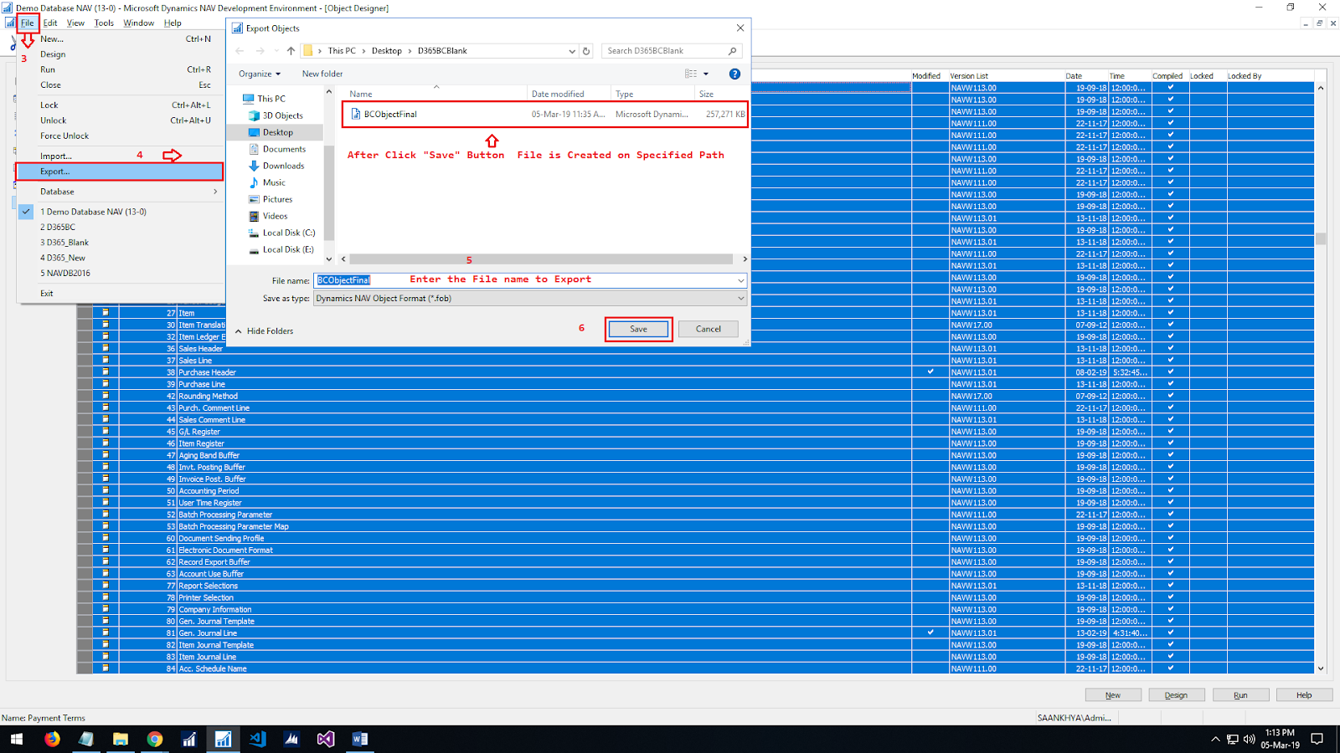Click Modified checkmark on Purchase Header row
Screen dimensions: 1340x753
pyautogui.click(x=930, y=371)
